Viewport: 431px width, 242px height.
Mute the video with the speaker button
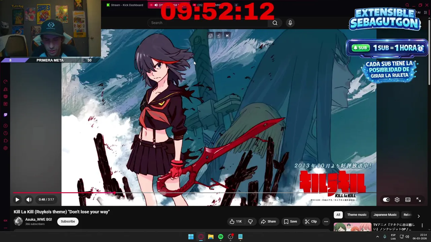[x=29, y=200]
